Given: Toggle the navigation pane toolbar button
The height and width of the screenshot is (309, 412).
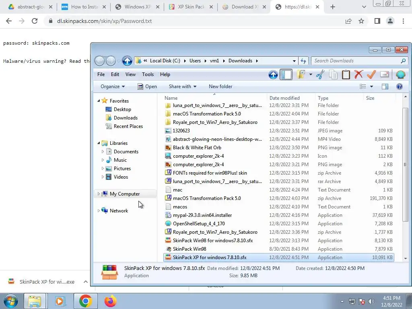Looking at the screenshot, I should coord(286,74).
